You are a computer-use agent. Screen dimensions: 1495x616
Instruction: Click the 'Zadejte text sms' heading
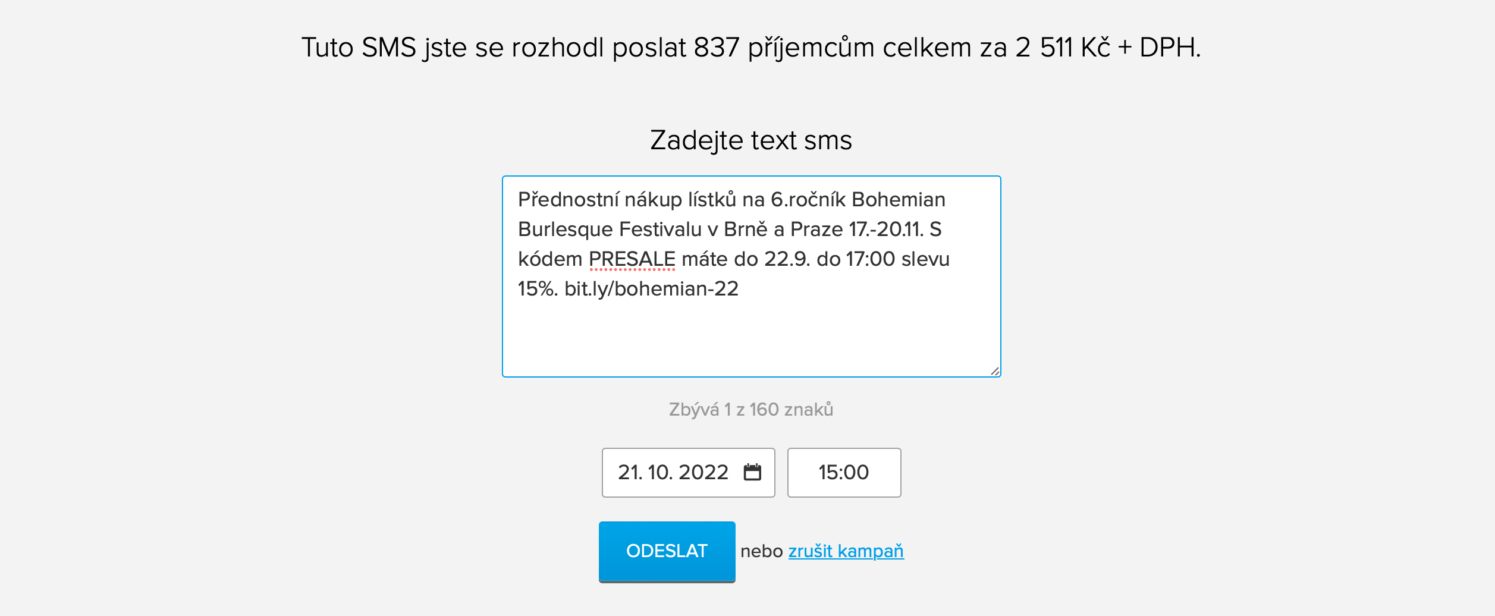tap(750, 140)
